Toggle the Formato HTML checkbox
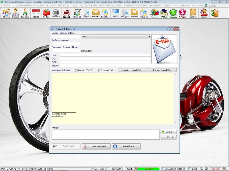 tap(99, 70)
